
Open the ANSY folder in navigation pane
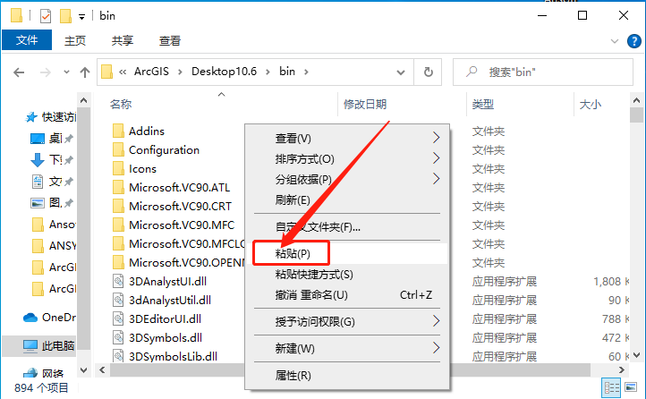pyautogui.click(x=54, y=246)
